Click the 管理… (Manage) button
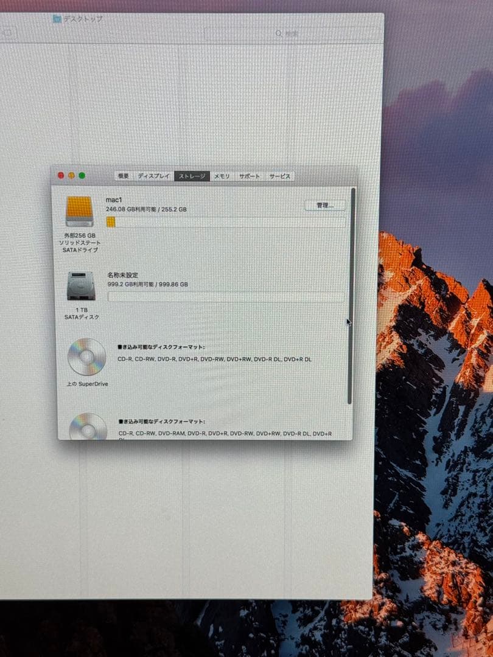This screenshot has width=493, height=657. point(324,205)
